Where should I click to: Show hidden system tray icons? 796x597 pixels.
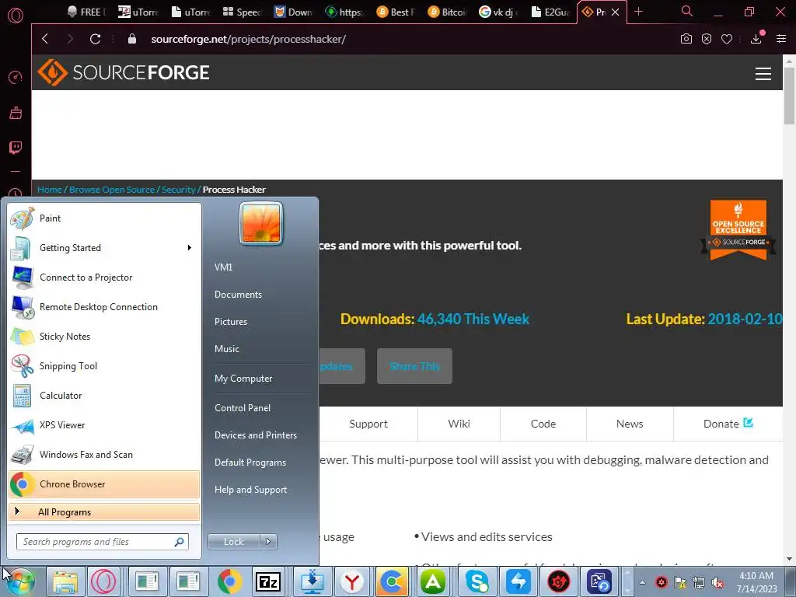[x=642, y=582]
